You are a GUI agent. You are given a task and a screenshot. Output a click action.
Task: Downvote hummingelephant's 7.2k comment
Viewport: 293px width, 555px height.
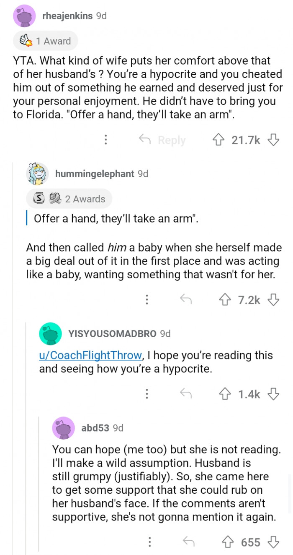[x=273, y=299]
